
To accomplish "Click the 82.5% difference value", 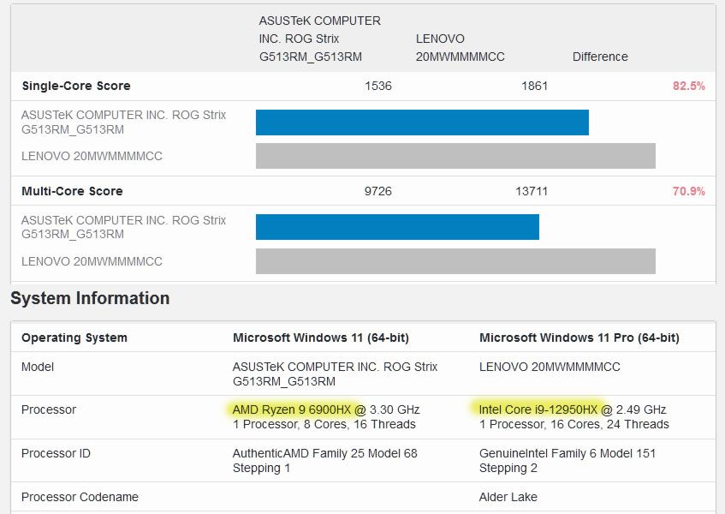I will click(688, 86).
